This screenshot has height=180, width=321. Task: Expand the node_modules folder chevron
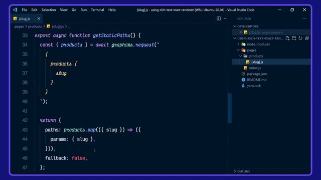pyautogui.click(x=238, y=44)
